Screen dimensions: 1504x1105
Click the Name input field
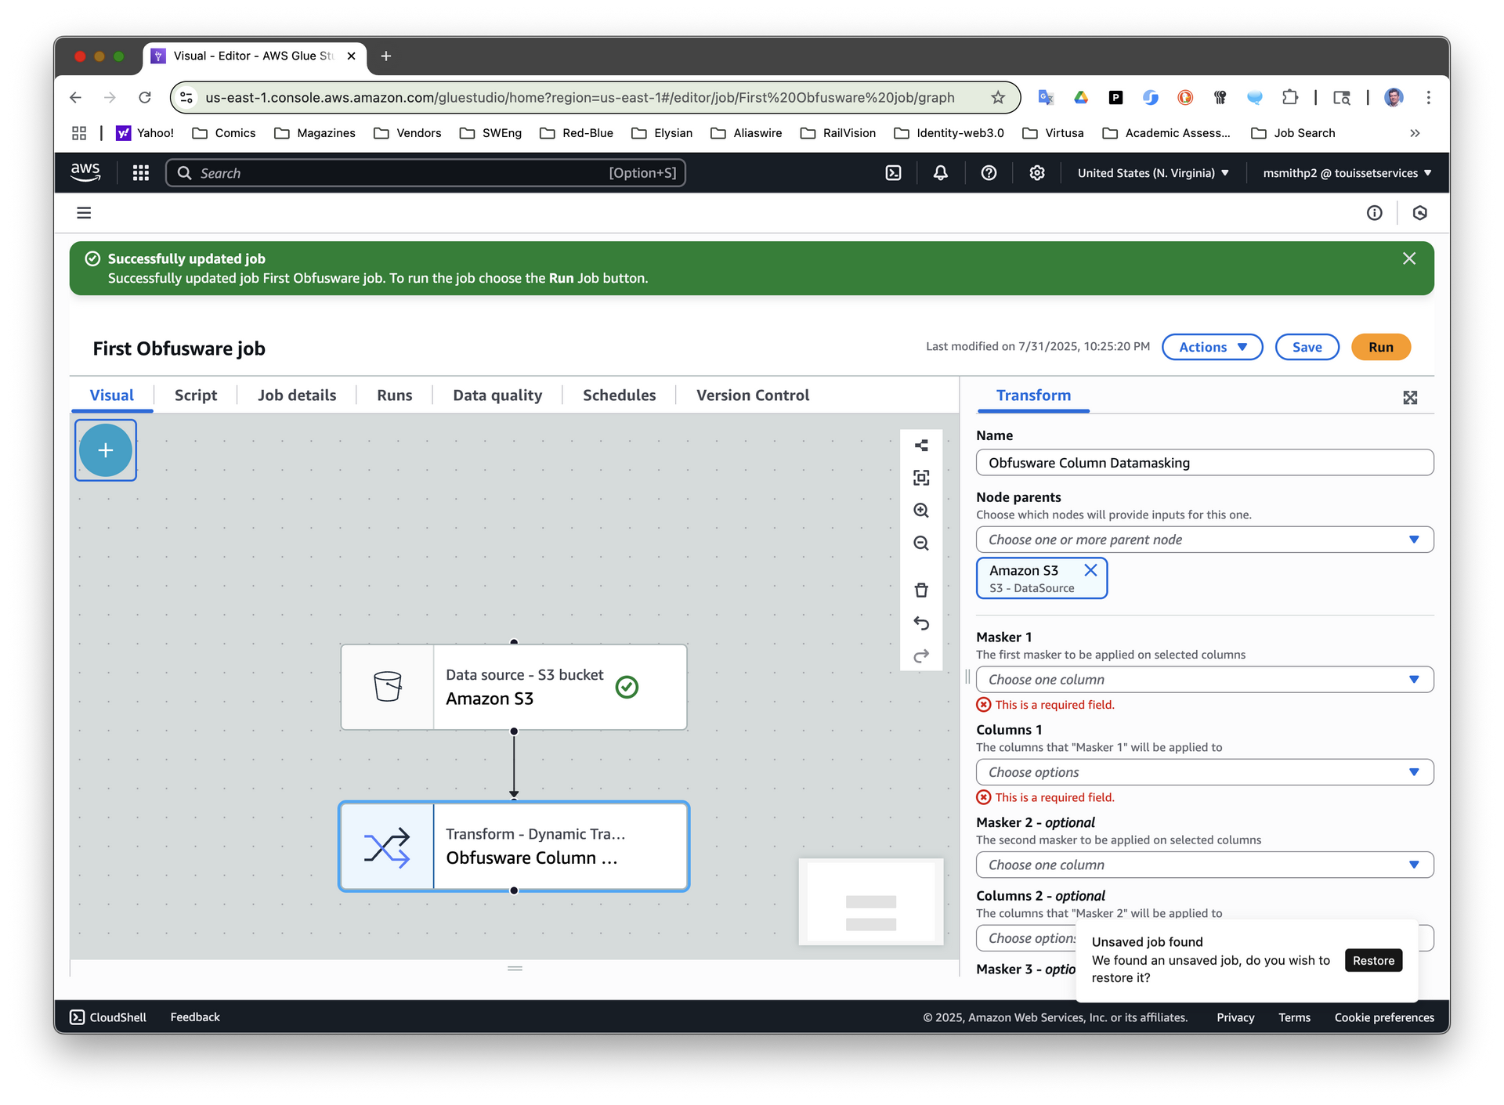click(x=1205, y=463)
